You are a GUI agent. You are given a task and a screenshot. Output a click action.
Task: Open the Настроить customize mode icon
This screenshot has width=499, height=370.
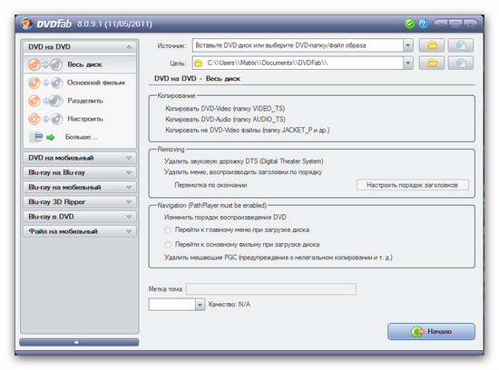(x=44, y=119)
